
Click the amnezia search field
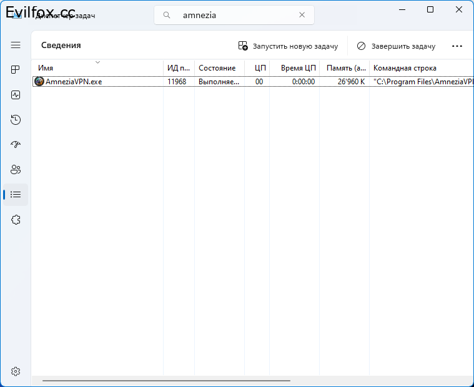237,15
